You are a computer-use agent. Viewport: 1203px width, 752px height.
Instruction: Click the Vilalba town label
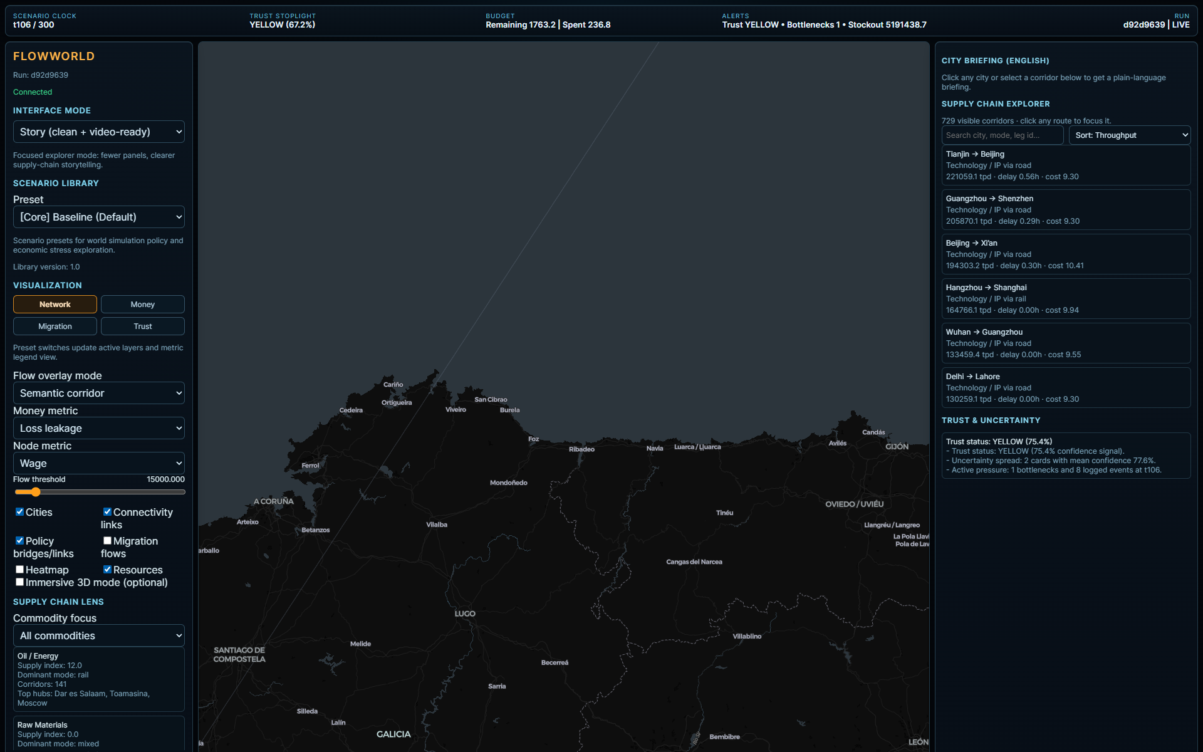pos(437,525)
